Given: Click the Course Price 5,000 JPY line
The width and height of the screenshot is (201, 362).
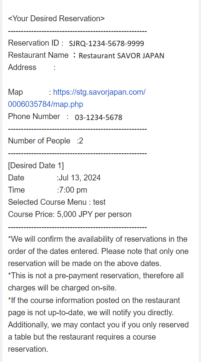Looking at the screenshot, I should [x=70, y=215].
